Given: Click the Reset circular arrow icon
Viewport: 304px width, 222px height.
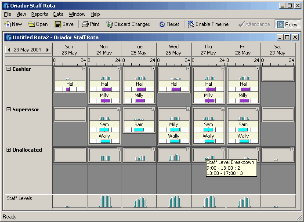Looking at the screenshot, I should pyautogui.click(x=162, y=24).
